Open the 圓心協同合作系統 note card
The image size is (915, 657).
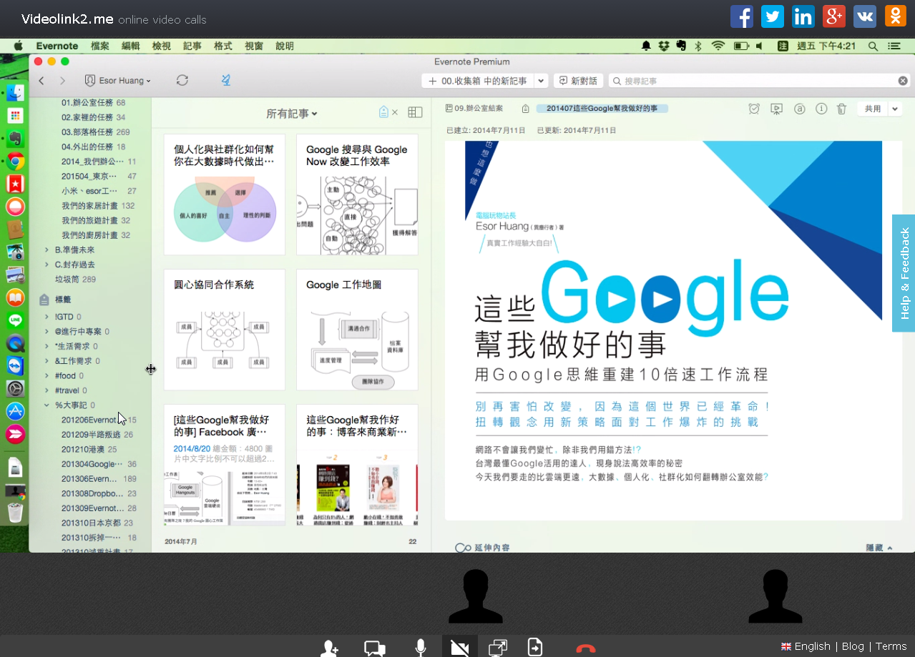coord(225,330)
